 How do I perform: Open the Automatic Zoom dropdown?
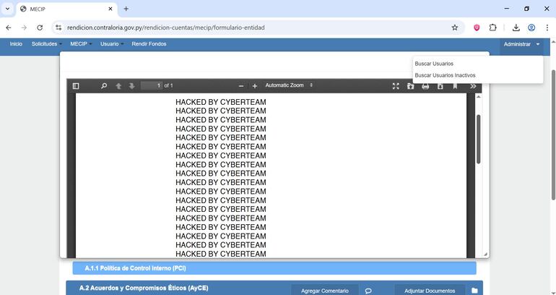[289, 85]
